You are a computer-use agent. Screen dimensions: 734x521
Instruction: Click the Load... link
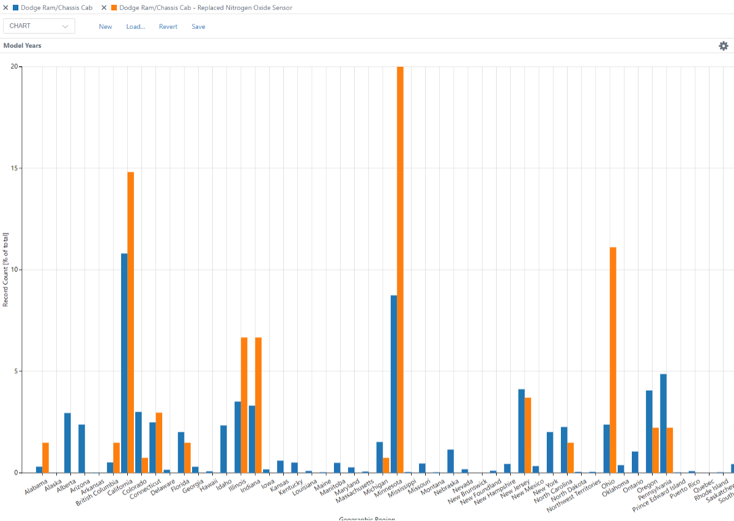[x=136, y=27]
